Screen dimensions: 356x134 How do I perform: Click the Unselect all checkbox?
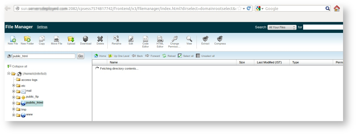(198, 56)
